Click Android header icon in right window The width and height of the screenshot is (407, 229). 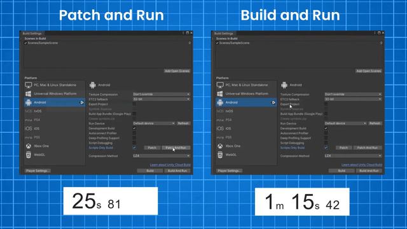(x=284, y=85)
